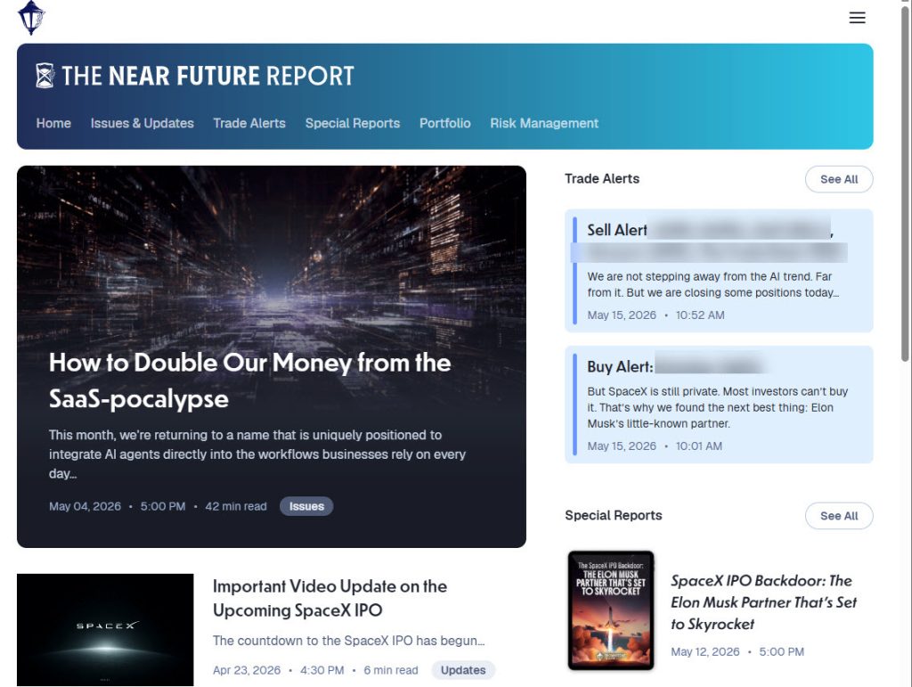
Task: Click the Special Reports sidebar heading
Action: tap(613, 515)
